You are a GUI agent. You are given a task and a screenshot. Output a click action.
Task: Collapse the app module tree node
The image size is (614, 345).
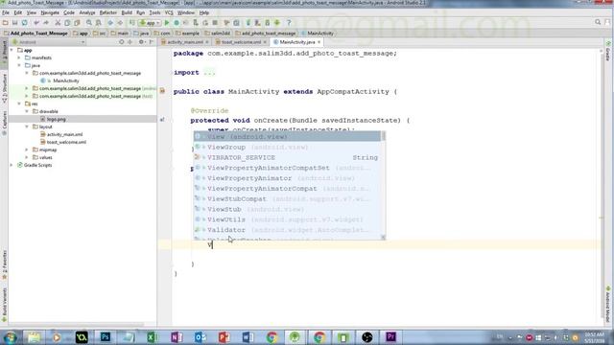click(12, 50)
